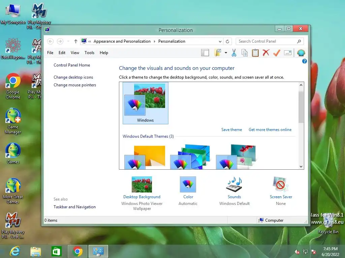Open File Explorer from taskbar

[36, 251]
